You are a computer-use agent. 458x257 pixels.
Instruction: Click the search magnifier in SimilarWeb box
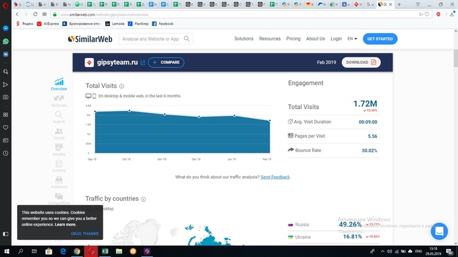(x=186, y=38)
